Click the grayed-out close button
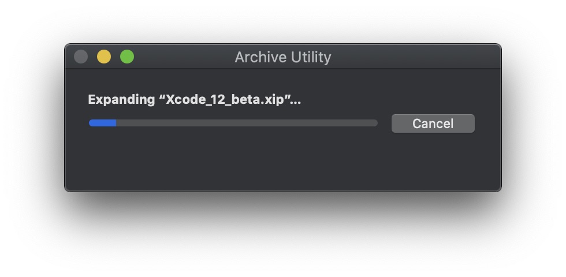The height and width of the screenshot is (277, 566). pyautogui.click(x=81, y=57)
